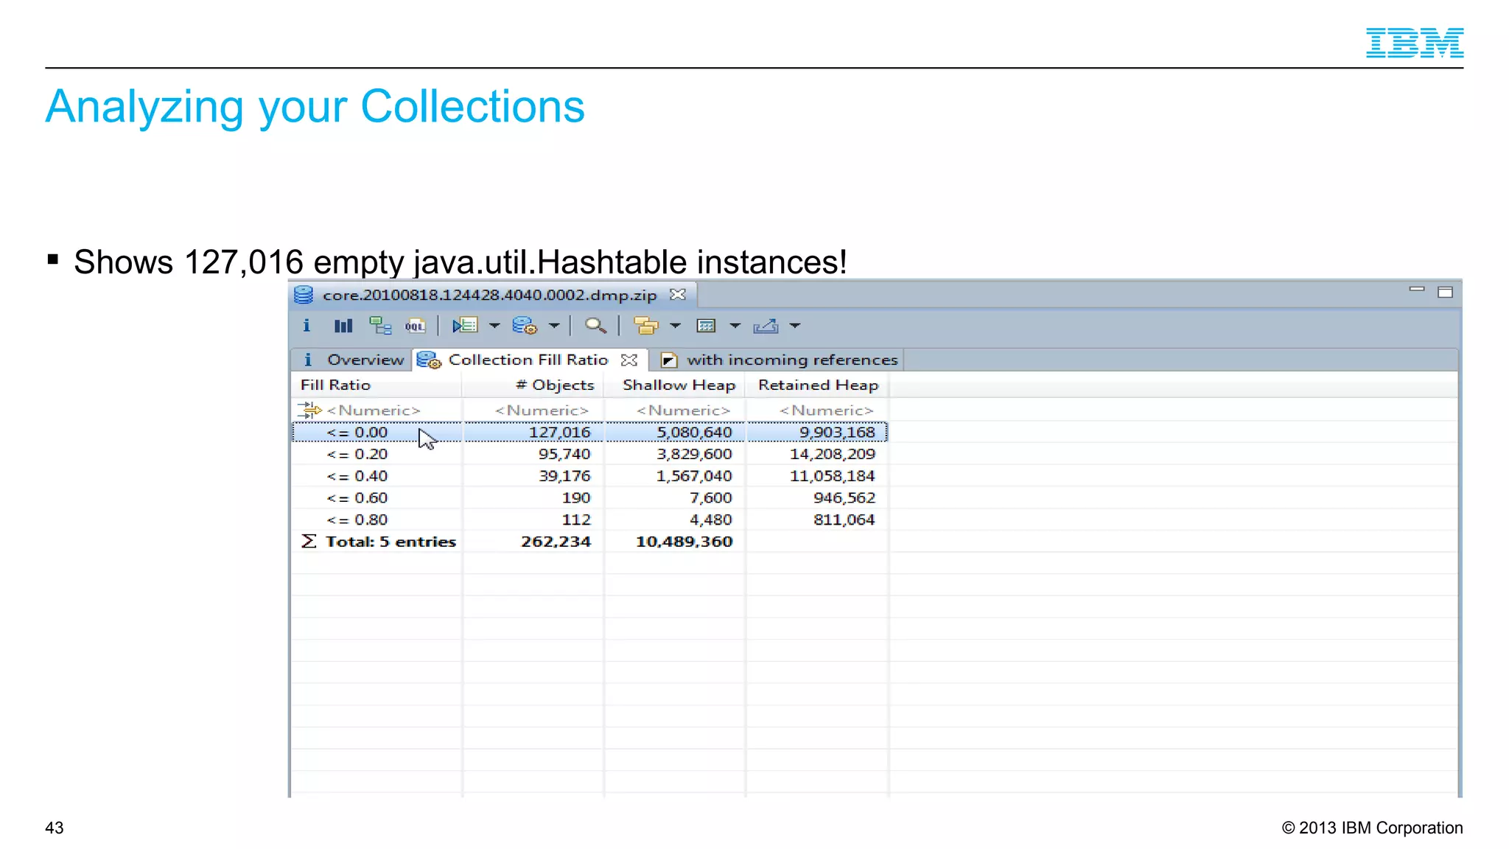Expand the Export dropdown arrow
1509x849 pixels.
pos(794,326)
